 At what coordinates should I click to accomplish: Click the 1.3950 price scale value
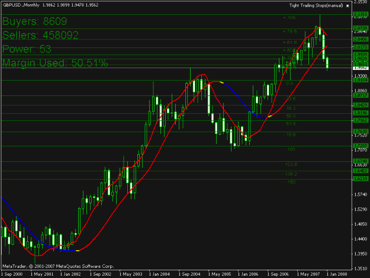361,254
